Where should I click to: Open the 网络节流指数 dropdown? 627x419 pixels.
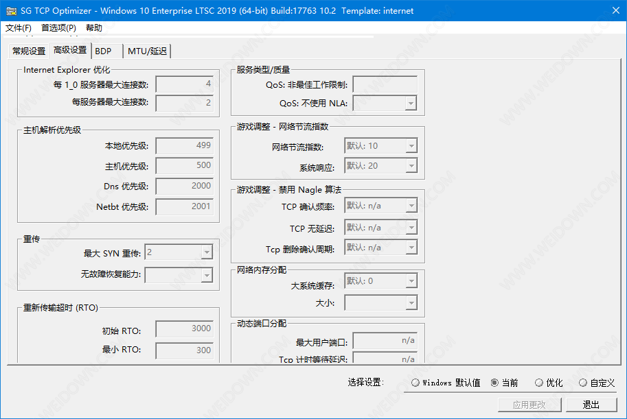tap(411, 146)
